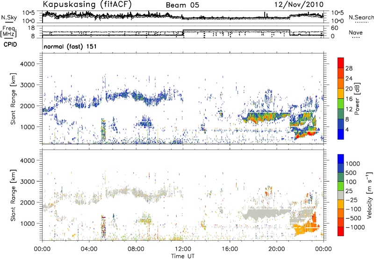This screenshot has height=259, width=374.
Task: Click the gray -25 to 25 velocity swatch
Action: [x=341, y=195]
